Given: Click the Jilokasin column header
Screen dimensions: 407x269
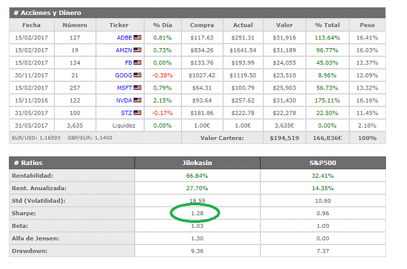Looking at the screenshot, I should [197, 163].
